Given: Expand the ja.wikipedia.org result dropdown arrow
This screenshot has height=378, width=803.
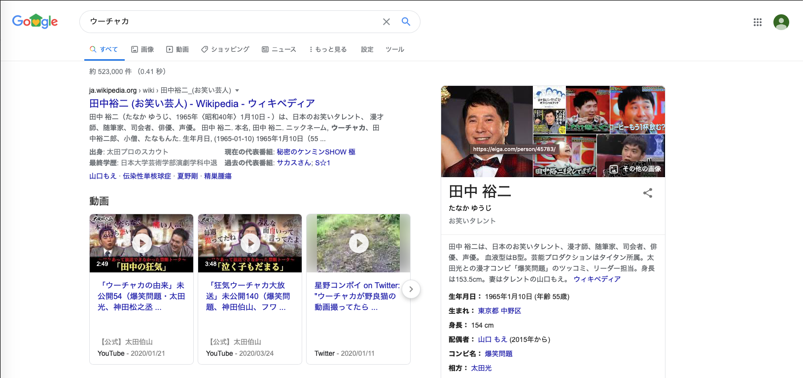Looking at the screenshot, I should point(237,90).
